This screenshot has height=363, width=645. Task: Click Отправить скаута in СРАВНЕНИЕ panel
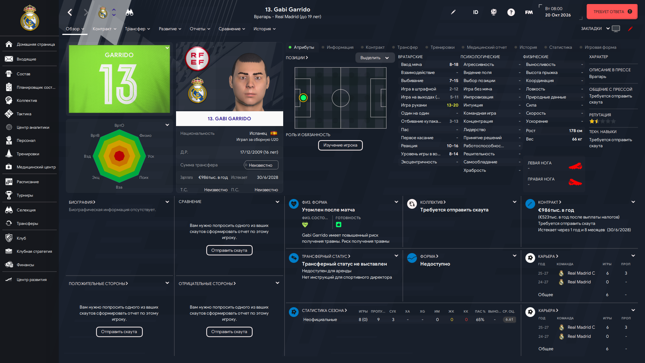229,250
